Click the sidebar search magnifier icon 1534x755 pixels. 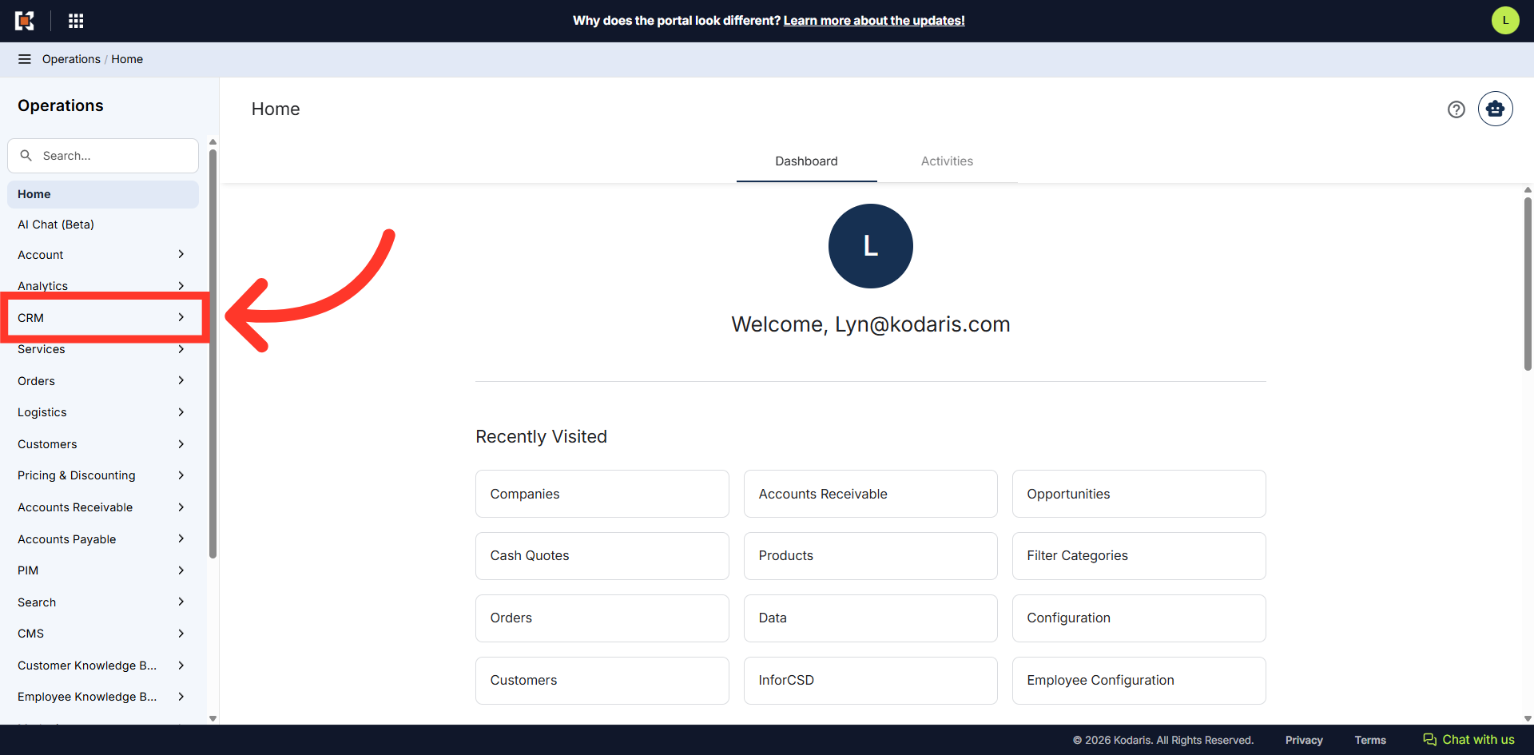26,156
